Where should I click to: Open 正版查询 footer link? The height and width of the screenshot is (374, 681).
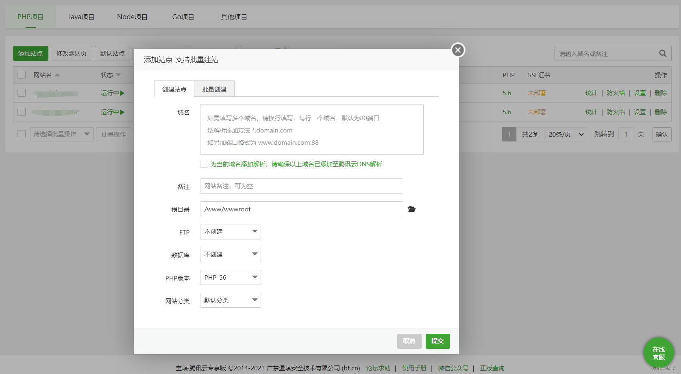point(492,368)
